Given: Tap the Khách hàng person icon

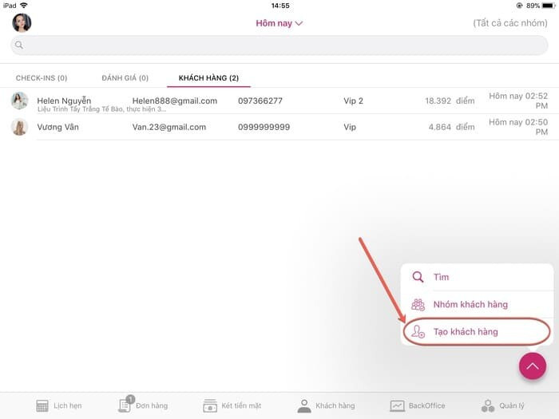Looking at the screenshot, I should [304, 405].
